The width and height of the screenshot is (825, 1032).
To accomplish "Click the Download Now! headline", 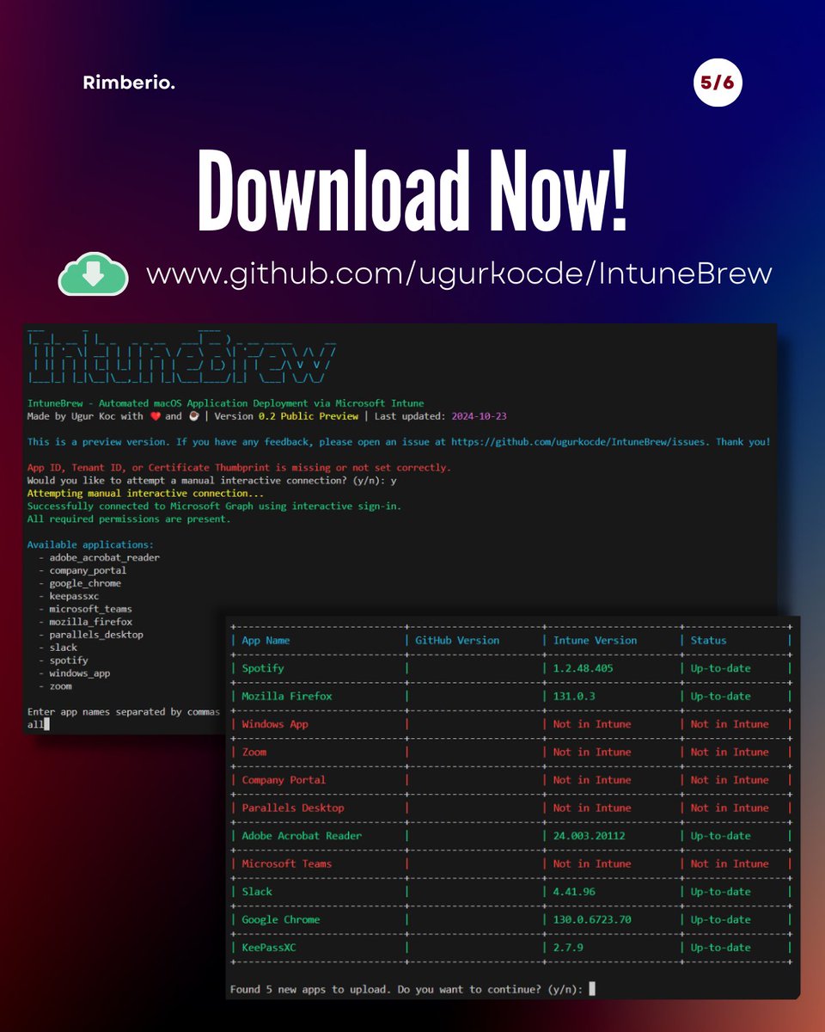I will coord(412,189).
